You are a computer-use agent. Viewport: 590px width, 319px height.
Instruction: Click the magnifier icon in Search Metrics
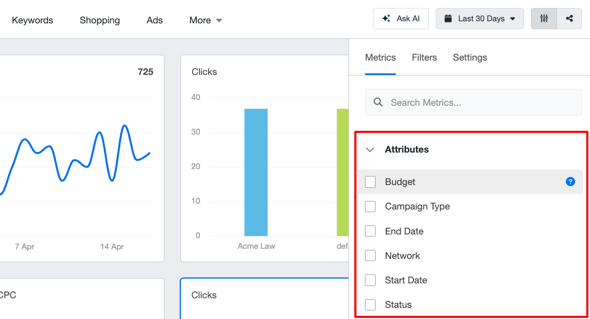[378, 102]
